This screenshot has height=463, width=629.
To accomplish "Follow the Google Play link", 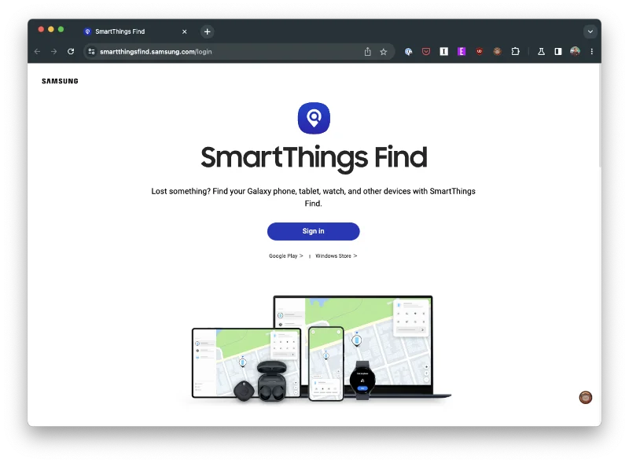I will (285, 256).
